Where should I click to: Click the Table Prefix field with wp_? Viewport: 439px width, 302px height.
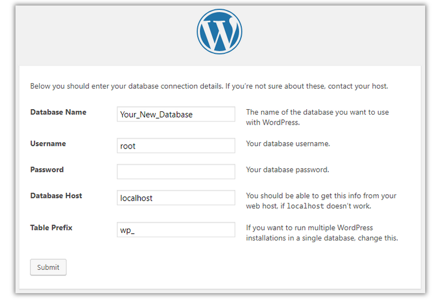tap(176, 230)
